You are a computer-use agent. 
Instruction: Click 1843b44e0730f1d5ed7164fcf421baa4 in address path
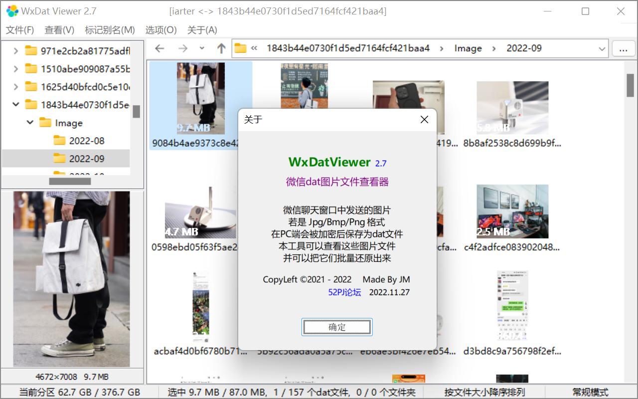[348, 48]
